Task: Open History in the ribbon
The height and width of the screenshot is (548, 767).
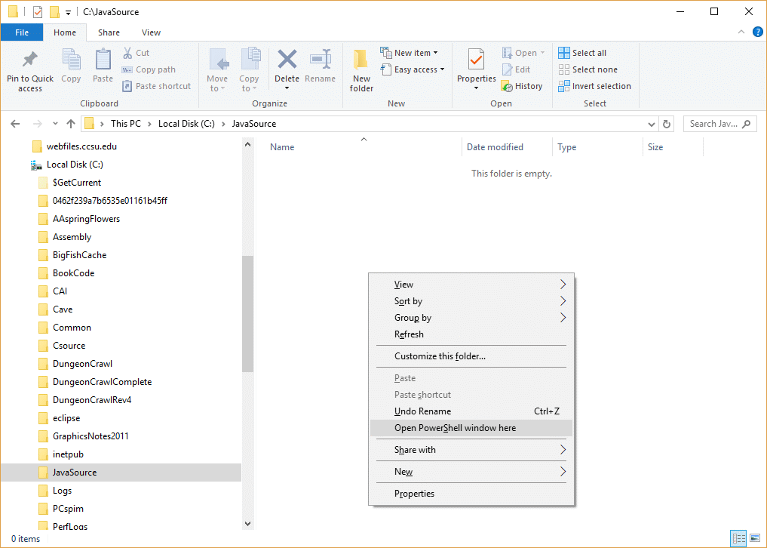Action: (x=522, y=86)
